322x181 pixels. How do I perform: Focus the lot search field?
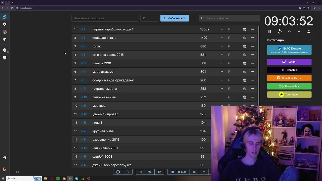pyautogui.click(x=230, y=18)
